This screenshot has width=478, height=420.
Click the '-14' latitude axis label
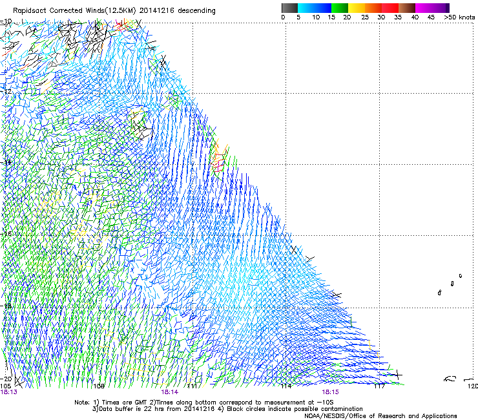tap(6, 162)
